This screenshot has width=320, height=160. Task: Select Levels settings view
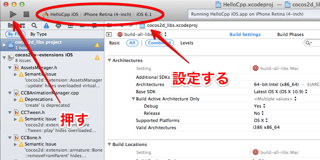click(187, 43)
